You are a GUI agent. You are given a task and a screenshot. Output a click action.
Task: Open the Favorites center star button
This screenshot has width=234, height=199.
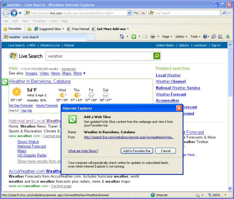pyautogui.click(x=12, y=29)
